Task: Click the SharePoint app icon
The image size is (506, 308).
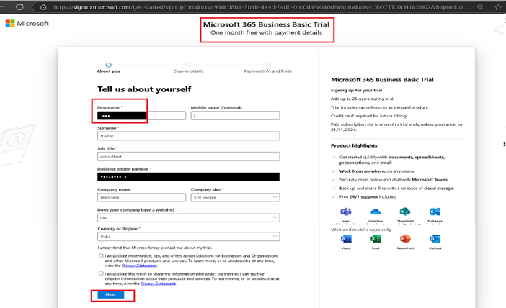Action: (x=405, y=212)
